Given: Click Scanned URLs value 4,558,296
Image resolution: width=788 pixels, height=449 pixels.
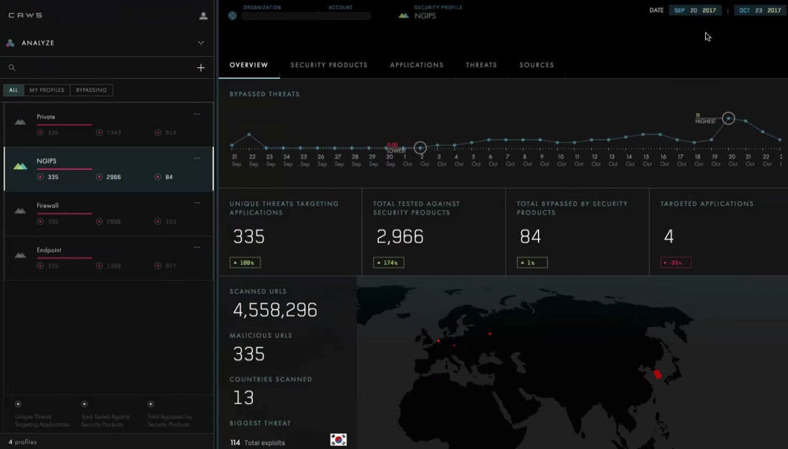Looking at the screenshot, I should (275, 310).
